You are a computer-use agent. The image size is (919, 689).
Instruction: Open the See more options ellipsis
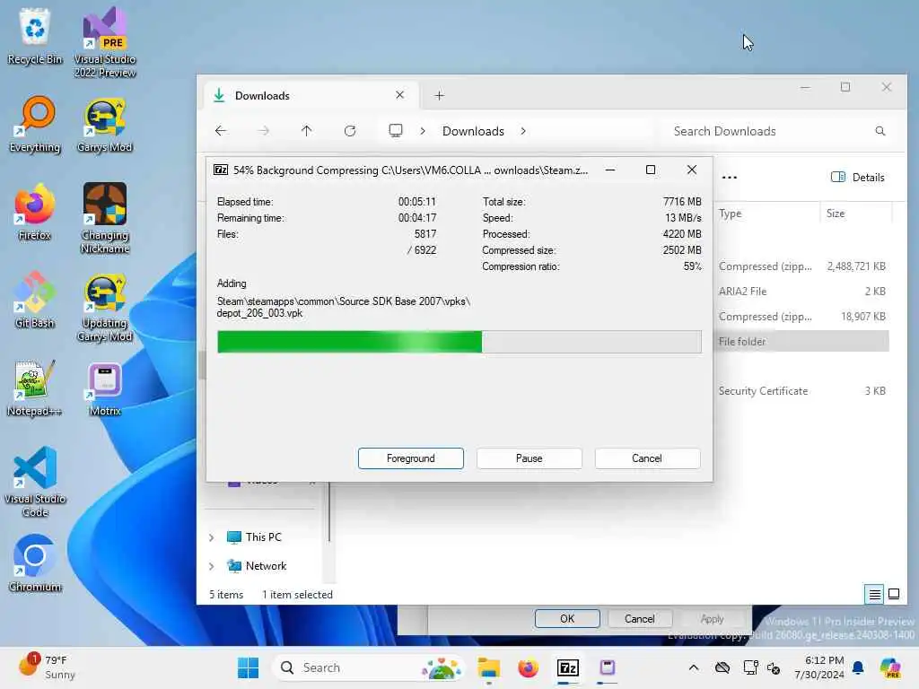tap(729, 177)
